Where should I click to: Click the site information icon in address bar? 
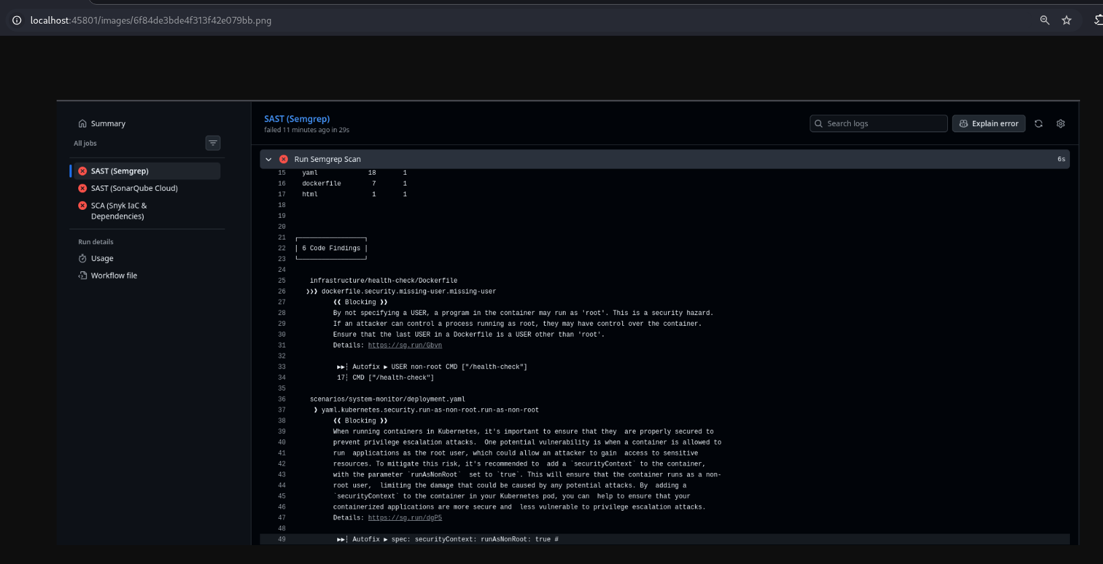(17, 20)
